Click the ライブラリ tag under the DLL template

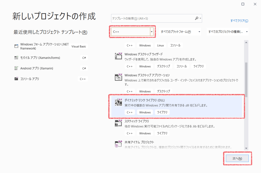pos(162,112)
